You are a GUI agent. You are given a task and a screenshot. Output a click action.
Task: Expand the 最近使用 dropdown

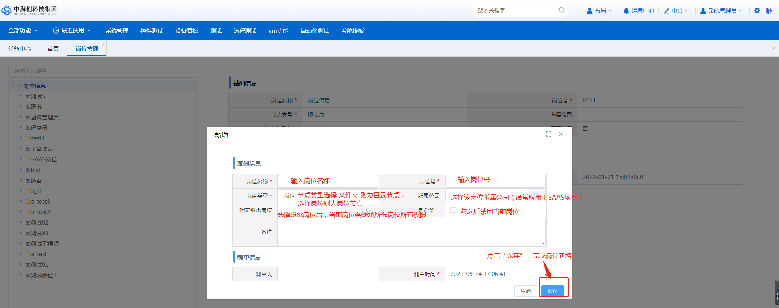tap(72, 31)
